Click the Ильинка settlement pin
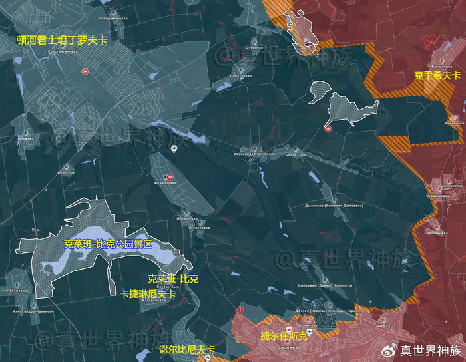 25,134
